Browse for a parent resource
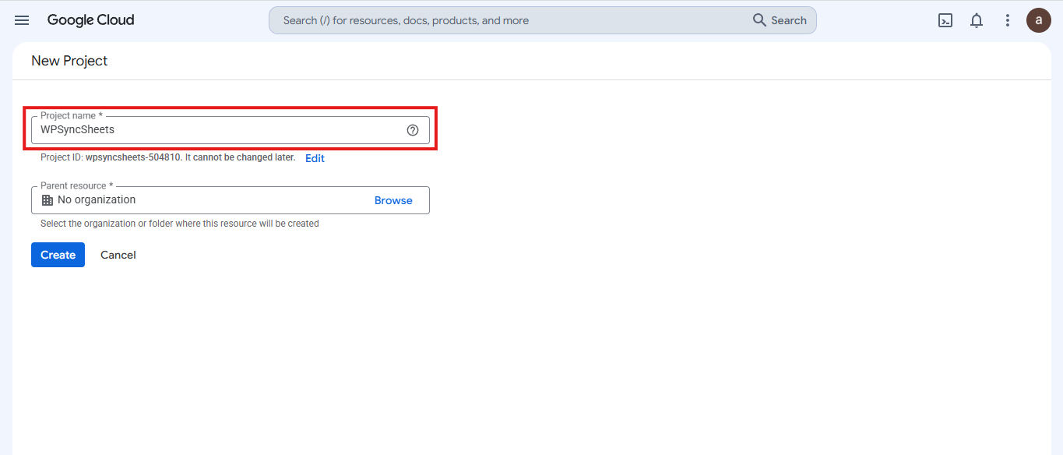Screen dimensions: 1063x455 [393, 200]
